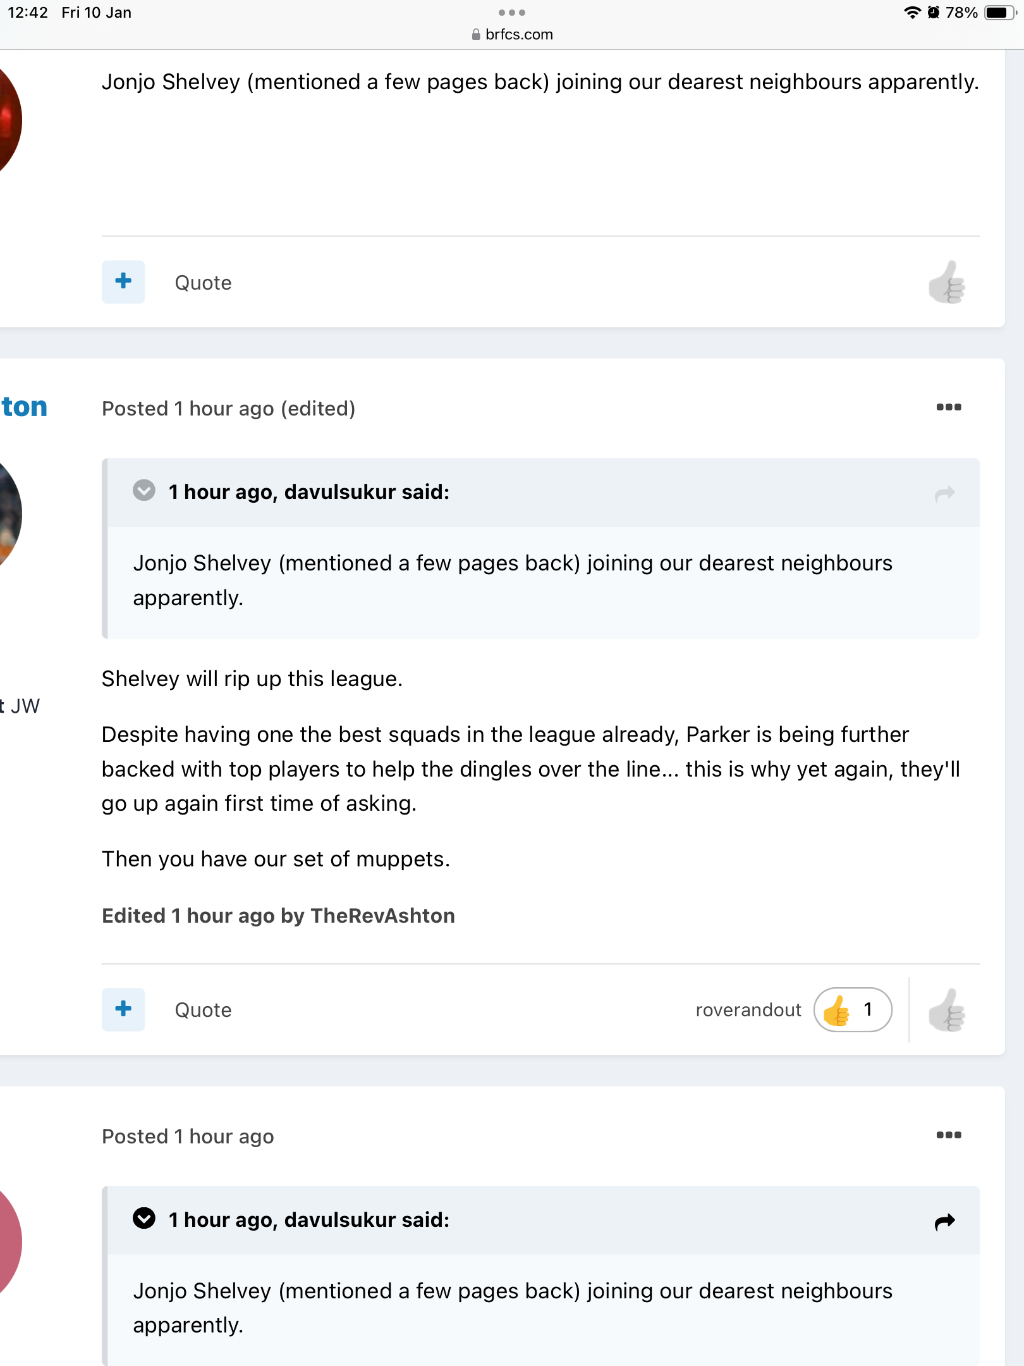Viewport: 1024px width, 1366px height.
Task: Open the 'Posted 1 hour ago (edited)' timestamp link
Action: point(228,409)
